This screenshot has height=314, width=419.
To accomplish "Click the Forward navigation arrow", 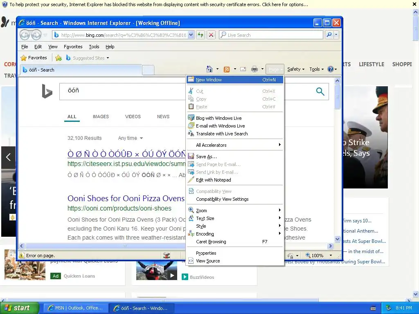I will coord(36,35).
